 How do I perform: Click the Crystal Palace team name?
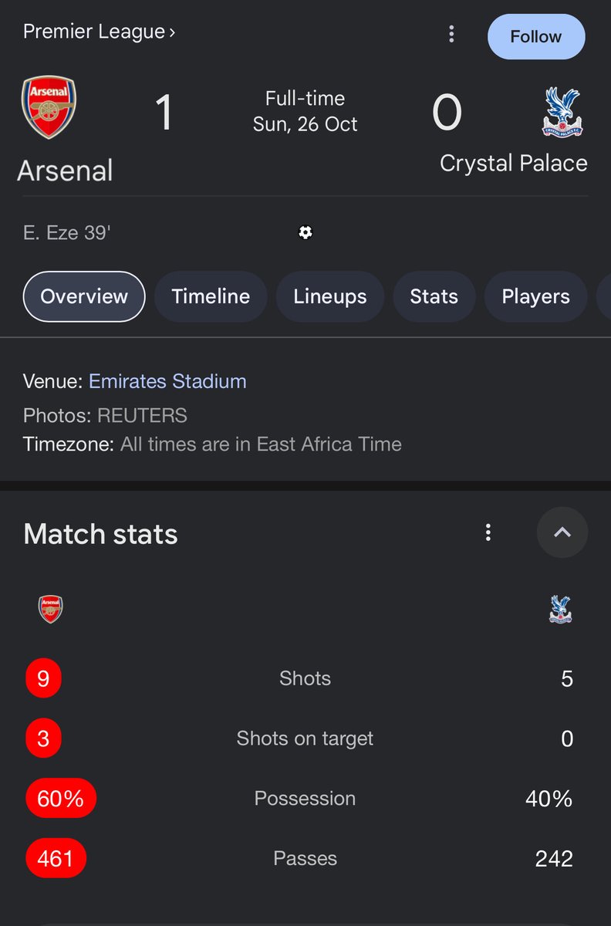pyautogui.click(x=514, y=163)
